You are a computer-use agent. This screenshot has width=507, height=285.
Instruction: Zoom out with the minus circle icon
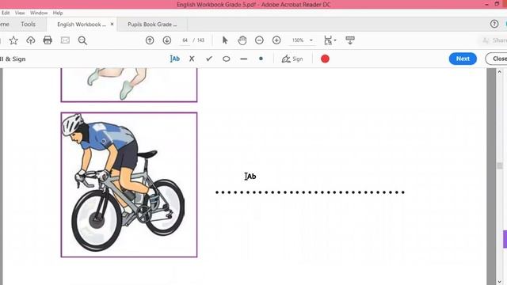(259, 40)
